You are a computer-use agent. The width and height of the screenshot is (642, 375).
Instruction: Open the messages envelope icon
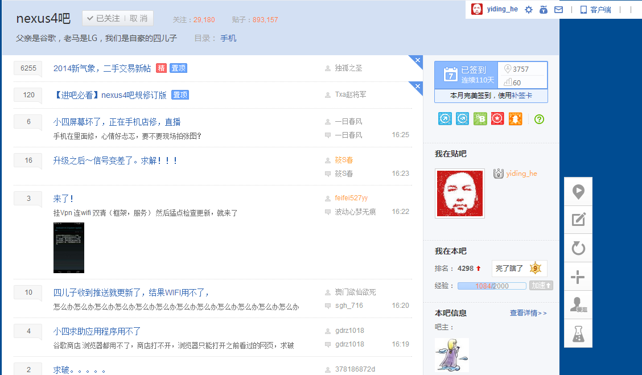tap(558, 10)
